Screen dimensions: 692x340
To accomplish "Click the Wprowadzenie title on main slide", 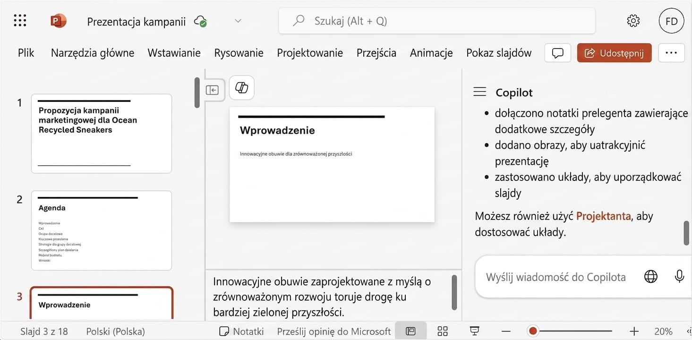I will coord(277,130).
